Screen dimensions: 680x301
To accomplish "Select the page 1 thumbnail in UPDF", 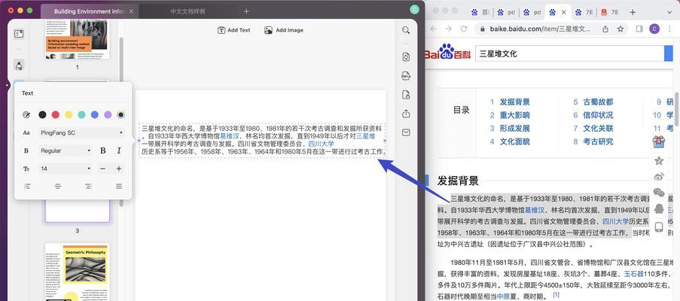I will (x=78, y=39).
